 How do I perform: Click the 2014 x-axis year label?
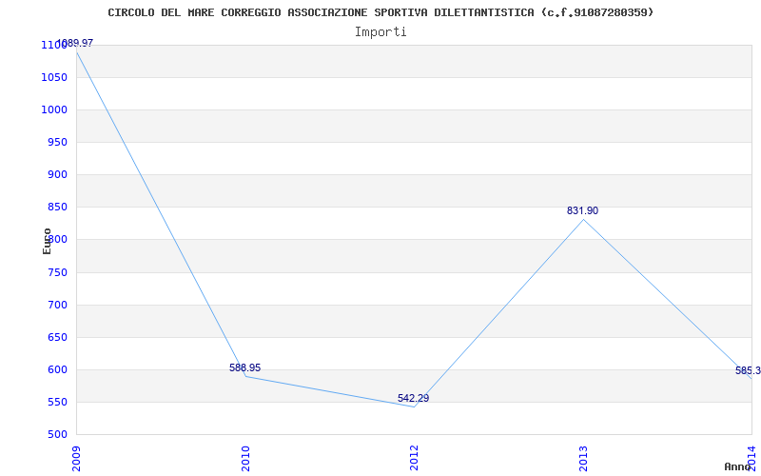[751, 458]
